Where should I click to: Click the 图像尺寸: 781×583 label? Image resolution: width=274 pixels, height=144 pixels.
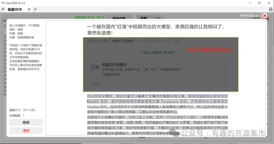pyautogui.click(x=22, y=110)
